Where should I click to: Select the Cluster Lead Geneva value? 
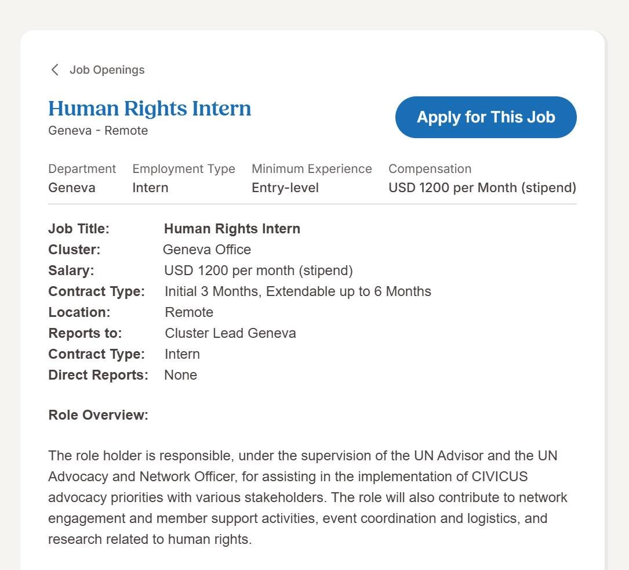pyautogui.click(x=230, y=333)
